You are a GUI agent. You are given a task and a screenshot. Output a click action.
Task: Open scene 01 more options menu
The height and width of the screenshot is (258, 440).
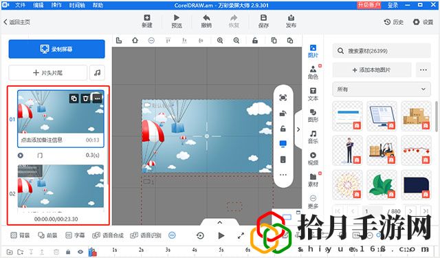click(x=97, y=98)
